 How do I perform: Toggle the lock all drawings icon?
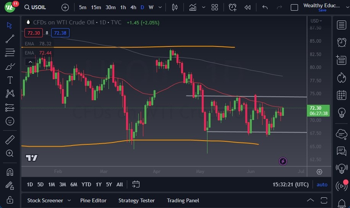(10, 199)
